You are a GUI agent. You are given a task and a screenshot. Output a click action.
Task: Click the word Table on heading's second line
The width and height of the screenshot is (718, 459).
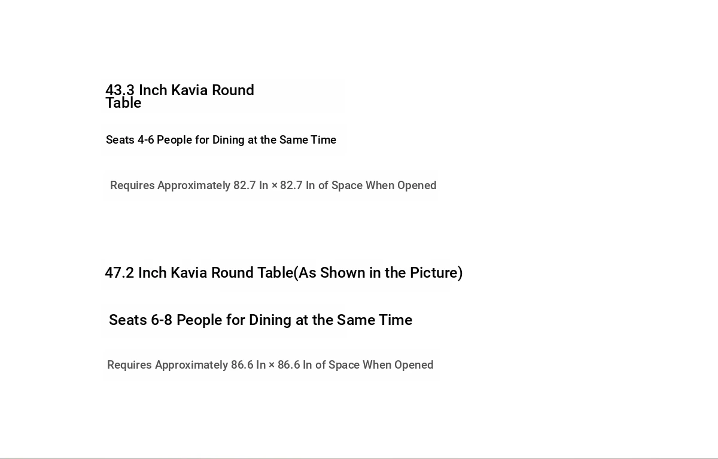(123, 103)
